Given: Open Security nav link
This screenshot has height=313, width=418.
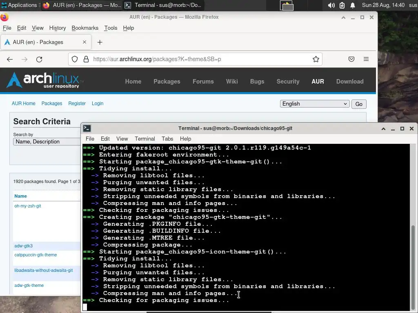Looking at the screenshot, I should pos(288,82).
